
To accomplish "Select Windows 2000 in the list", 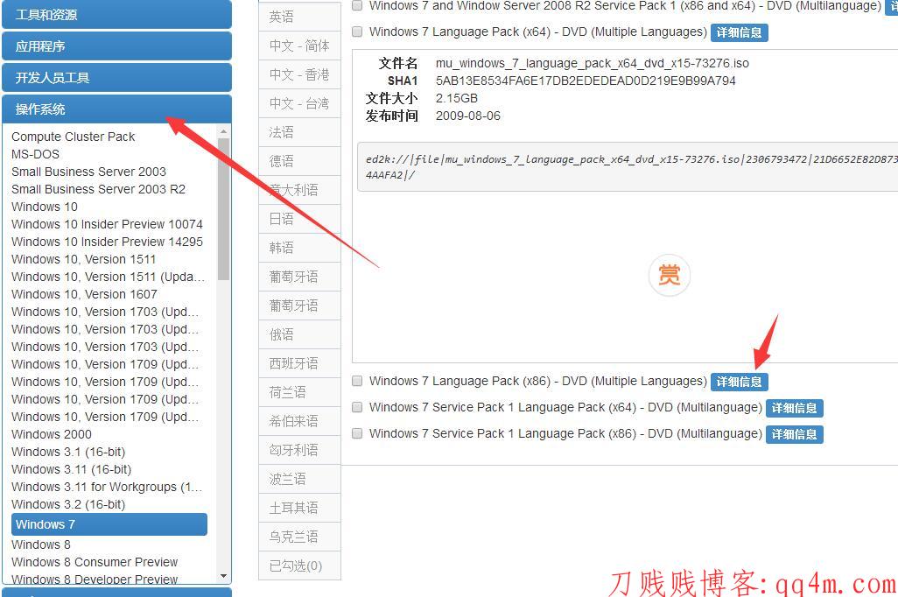I will click(x=51, y=434).
